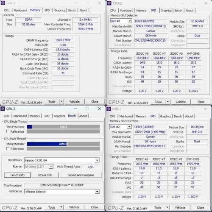
Task: Click Validate in Slot #1 SPD window
Action: (181, 102)
